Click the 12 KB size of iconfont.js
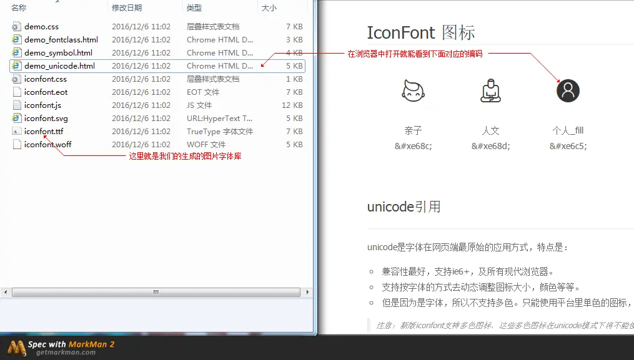634x360 pixels. click(x=292, y=105)
